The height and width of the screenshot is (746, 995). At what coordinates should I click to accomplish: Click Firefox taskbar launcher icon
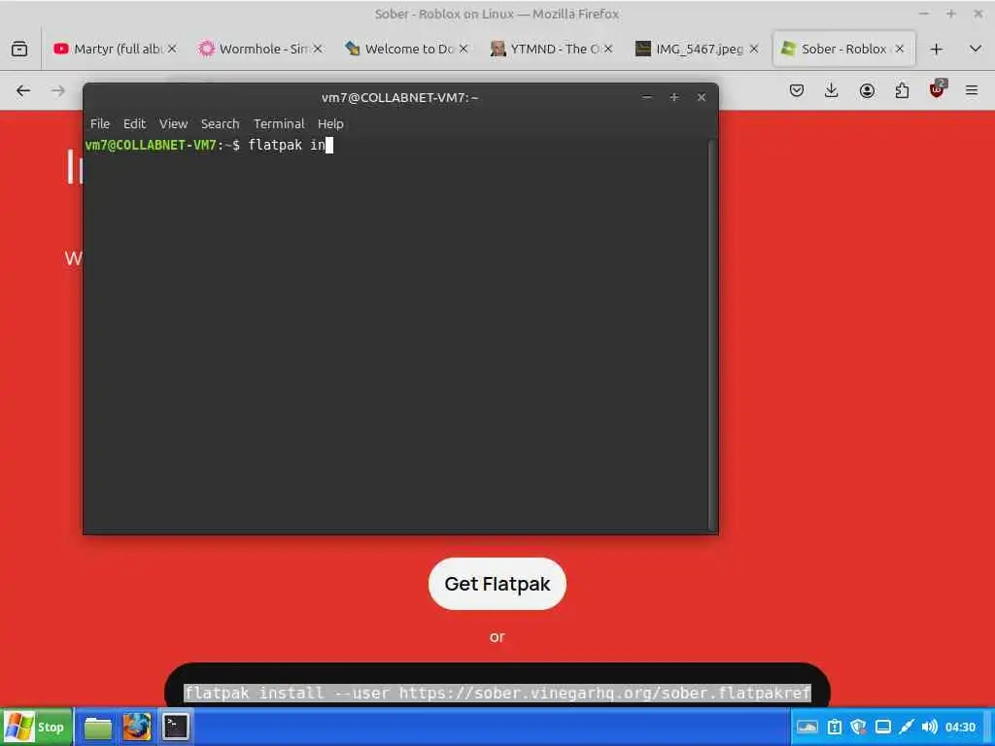click(x=136, y=727)
